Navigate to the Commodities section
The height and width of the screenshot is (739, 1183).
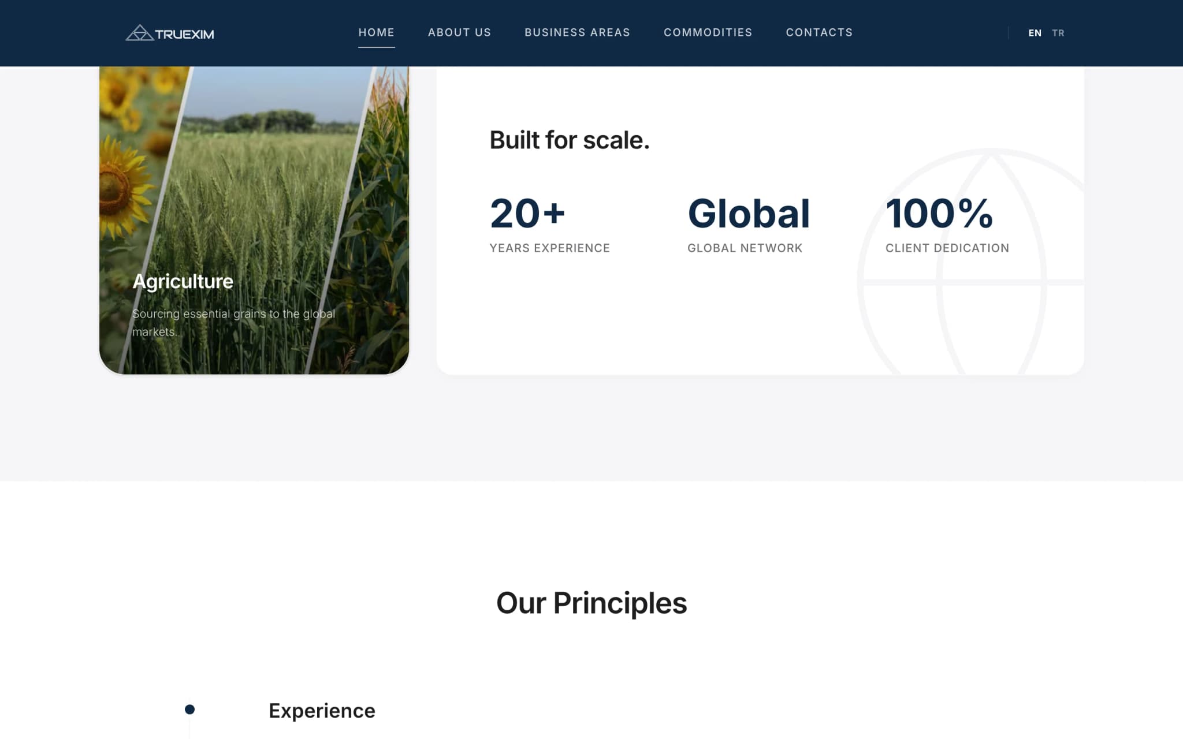click(x=708, y=32)
